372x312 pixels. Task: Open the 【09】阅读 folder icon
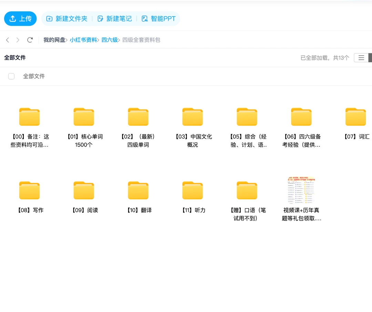[84, 190]
